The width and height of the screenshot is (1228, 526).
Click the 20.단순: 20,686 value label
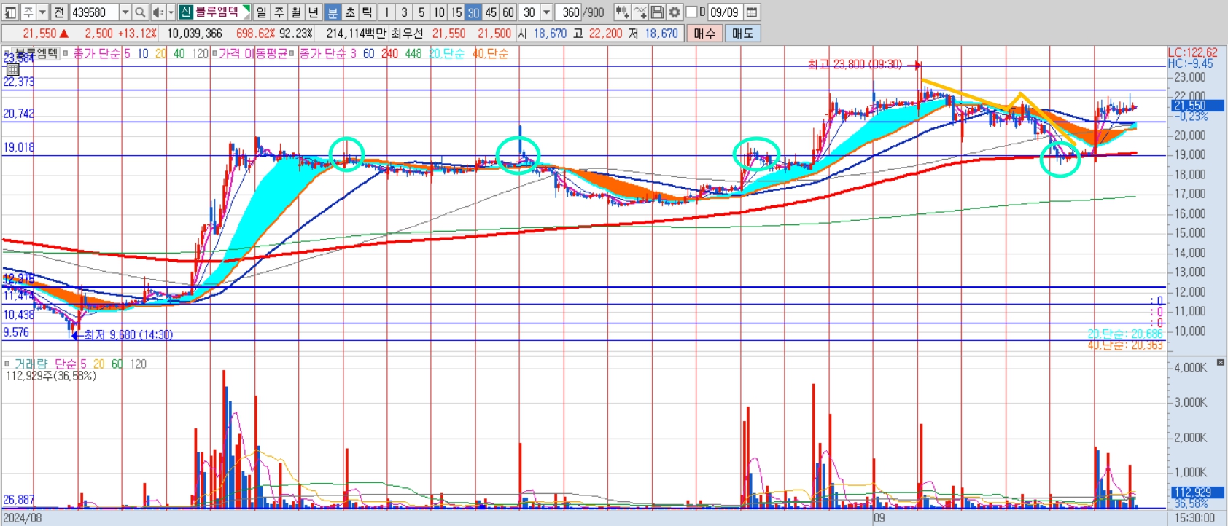(1125, 334)
